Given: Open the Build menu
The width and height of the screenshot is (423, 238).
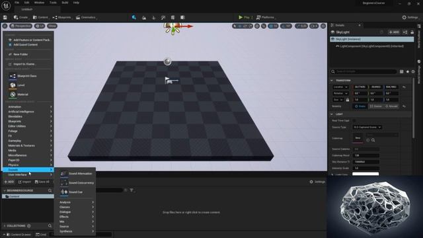Looking at the screenshot, I should (65, 3).
